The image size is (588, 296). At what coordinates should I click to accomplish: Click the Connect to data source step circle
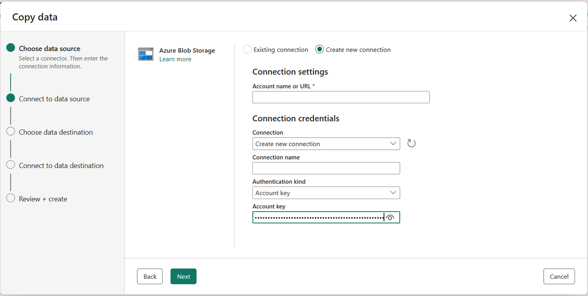point(11,98)
